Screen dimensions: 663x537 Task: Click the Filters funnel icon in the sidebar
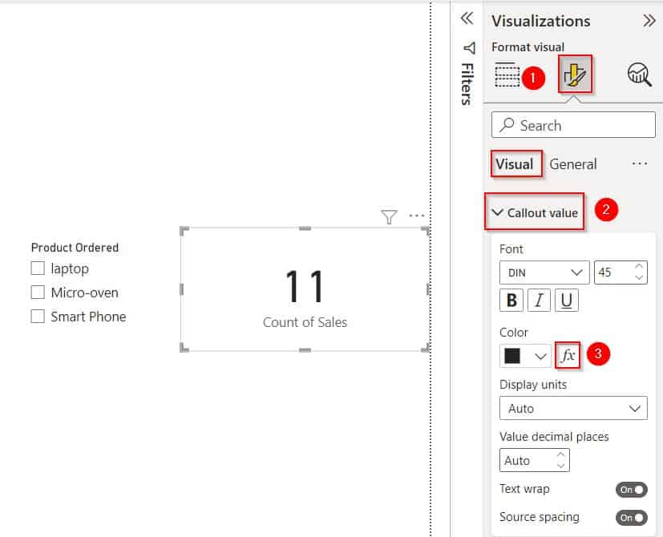pos(469,48)
